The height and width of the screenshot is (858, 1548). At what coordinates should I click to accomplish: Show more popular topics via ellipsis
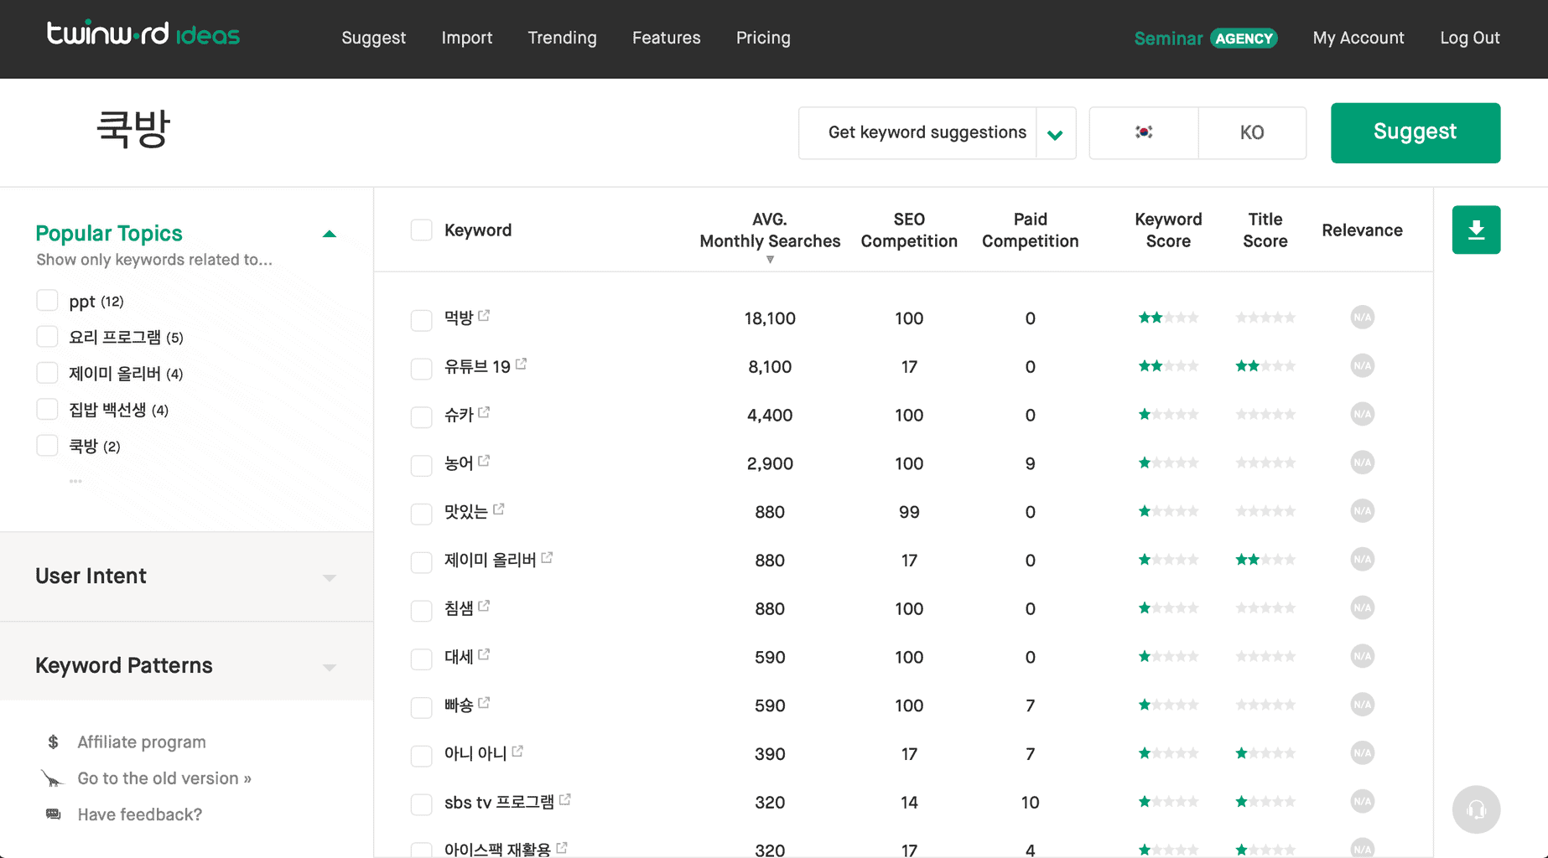75,481
